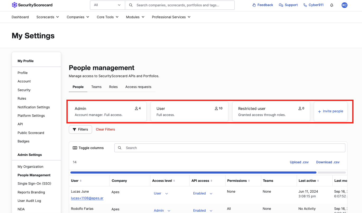Switch to the Teams tab
The image size is (362, 213).
tap(96, 87)
